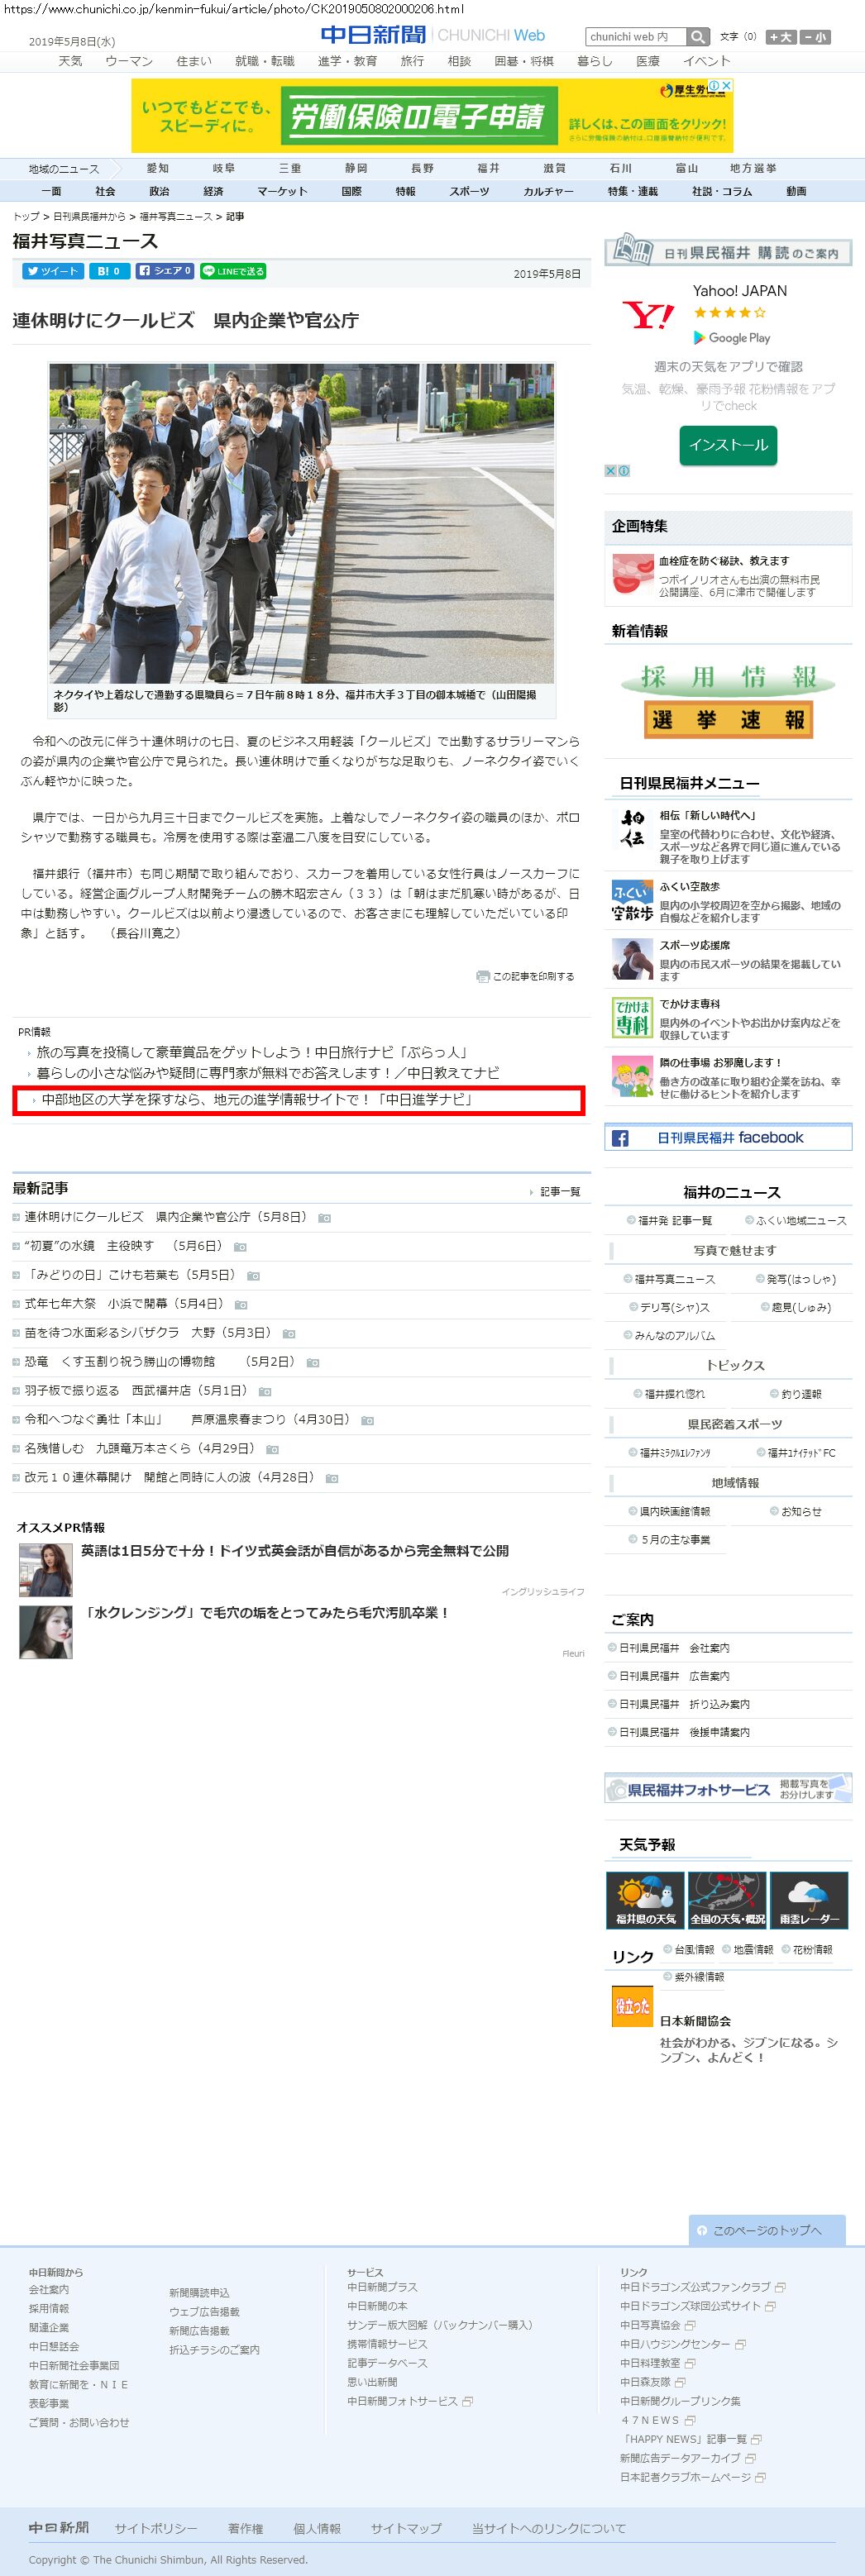Open 選挙速報 orange banner
This screenshot has height=2576, width=865.
pos(728,719)
